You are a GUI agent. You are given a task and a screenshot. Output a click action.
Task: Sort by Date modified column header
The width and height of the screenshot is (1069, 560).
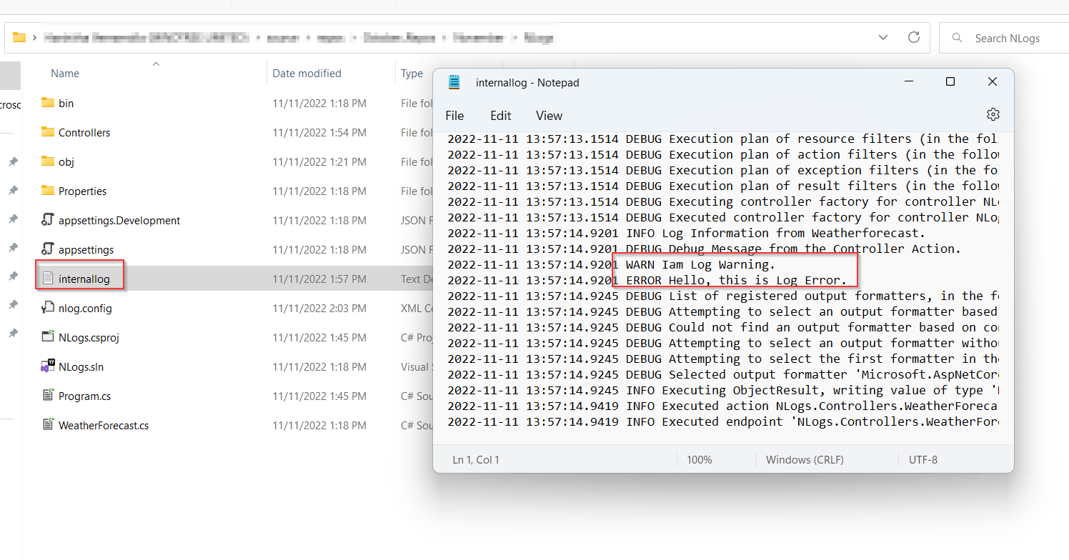[307, 74]
